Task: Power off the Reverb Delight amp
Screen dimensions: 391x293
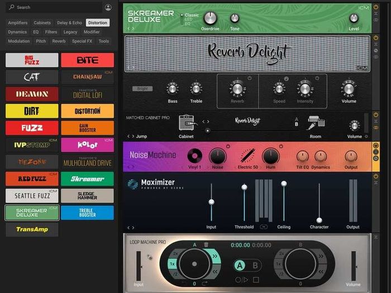Action: pyautogui.click(x=376, y=38)
